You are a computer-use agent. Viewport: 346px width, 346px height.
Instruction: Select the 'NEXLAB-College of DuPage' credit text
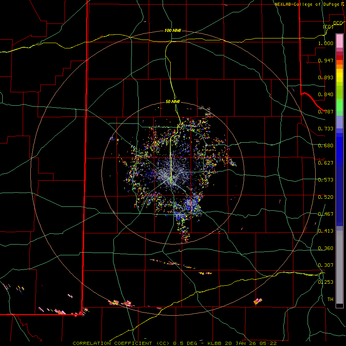[x=308, y=4]
